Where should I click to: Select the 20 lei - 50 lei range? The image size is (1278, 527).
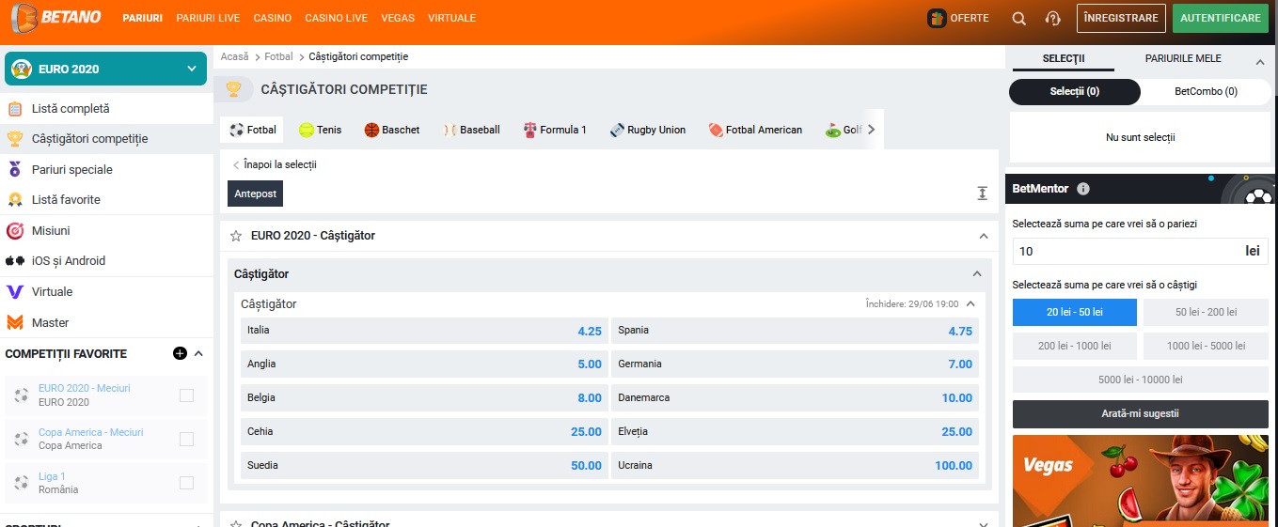[1075, 312]
